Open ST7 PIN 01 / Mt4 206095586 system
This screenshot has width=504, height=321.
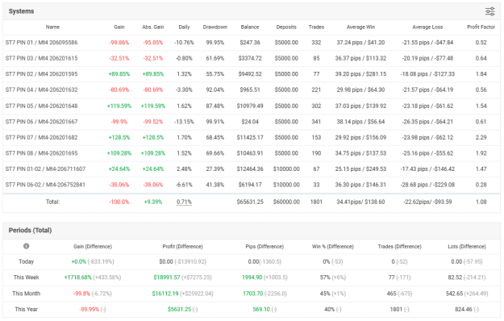click(41, 43)
